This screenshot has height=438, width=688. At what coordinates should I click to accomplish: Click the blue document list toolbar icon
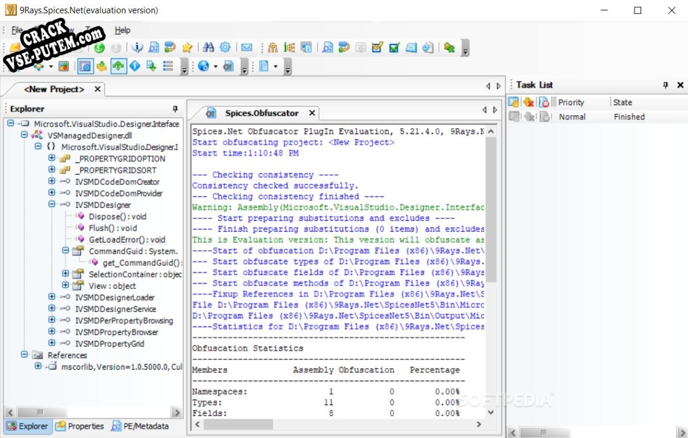coord(264,66)
